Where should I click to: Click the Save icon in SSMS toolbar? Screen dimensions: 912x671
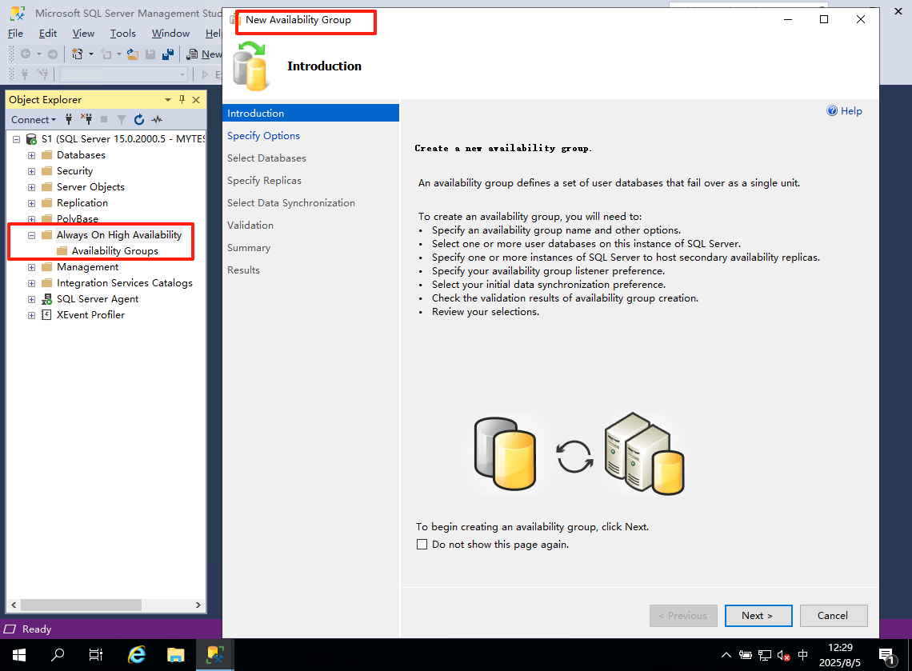click(x=150, y=54)
